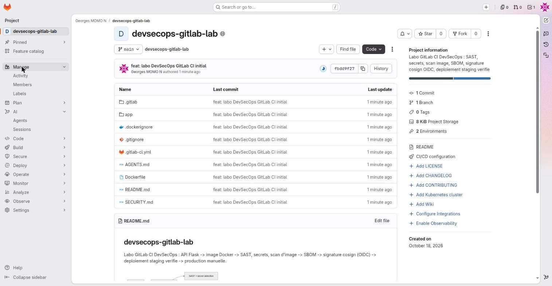Fork the project
Screen dimensions: 552x286
(460, 34)
